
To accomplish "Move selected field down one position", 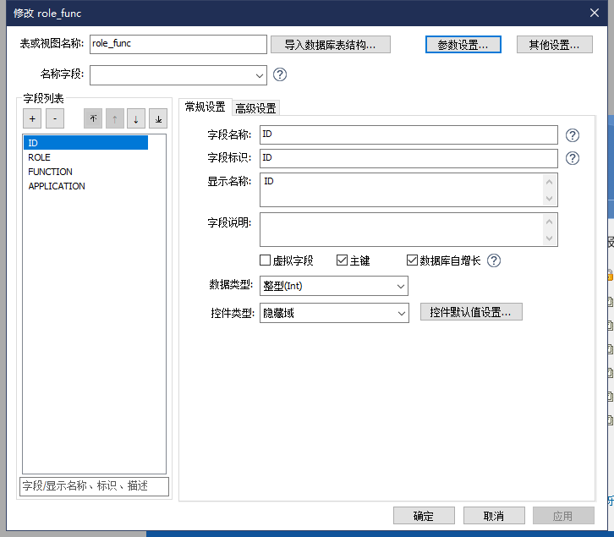I will [x=136, y=119].
